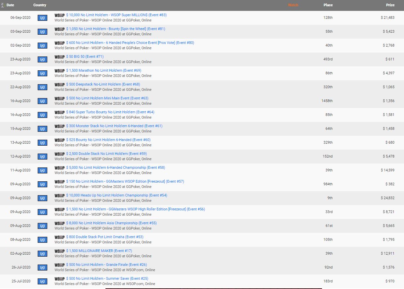This screenshot has width=404, height=289.
Task: Open the Monster Stack 6-Handed Event #61 link
Action: pos(114,126)
